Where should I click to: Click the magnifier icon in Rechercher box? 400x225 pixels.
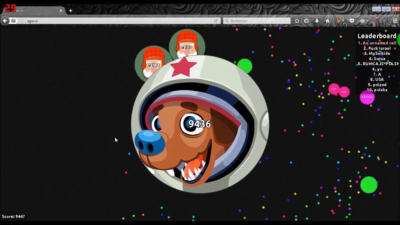(x=227, y=21)
